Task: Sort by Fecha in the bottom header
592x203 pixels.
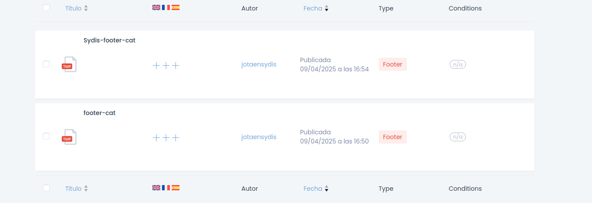Action: coord(313,189)
